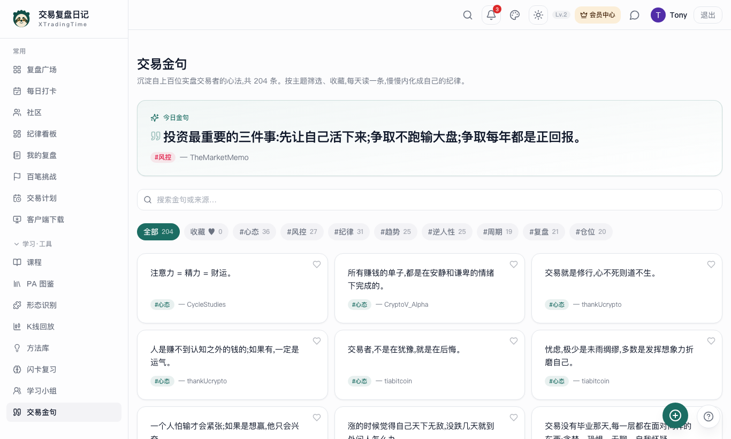Viewport: 731px width, 439px height.
Task: Open 社区 in sidebar
Action: [64, 112]
